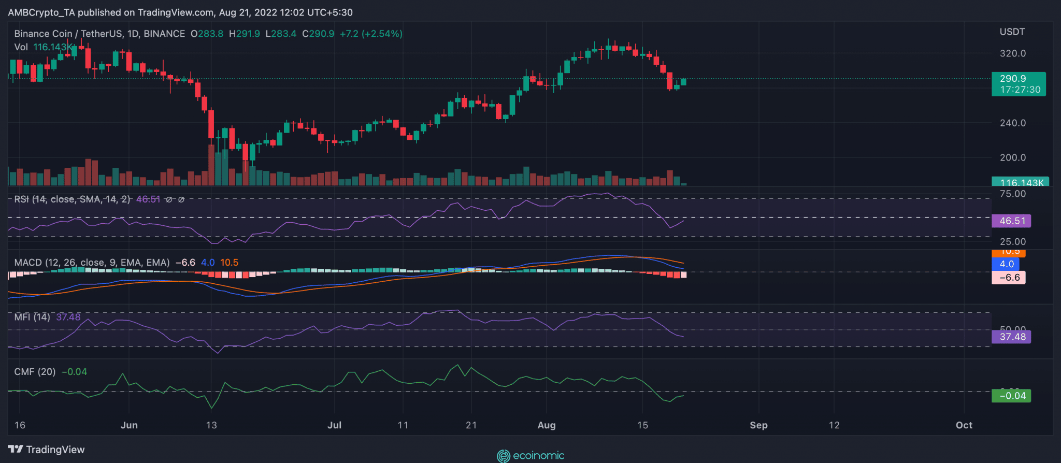Click the 13 date on time axis
The height and width of the screenshot is (463, 1061).
coord(211,425)
